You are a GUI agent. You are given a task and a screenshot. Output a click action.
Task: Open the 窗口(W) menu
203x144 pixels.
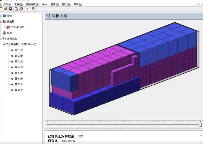66,4
